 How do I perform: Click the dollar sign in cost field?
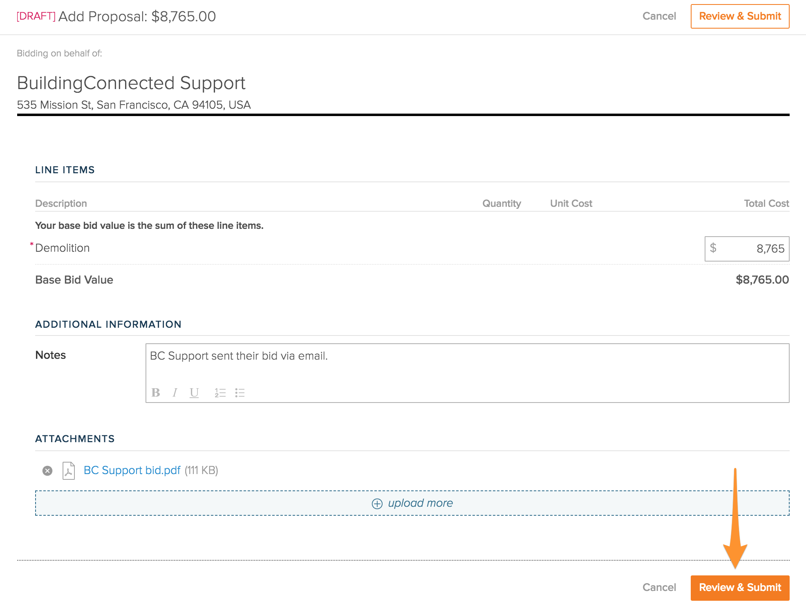pos(713,248)
